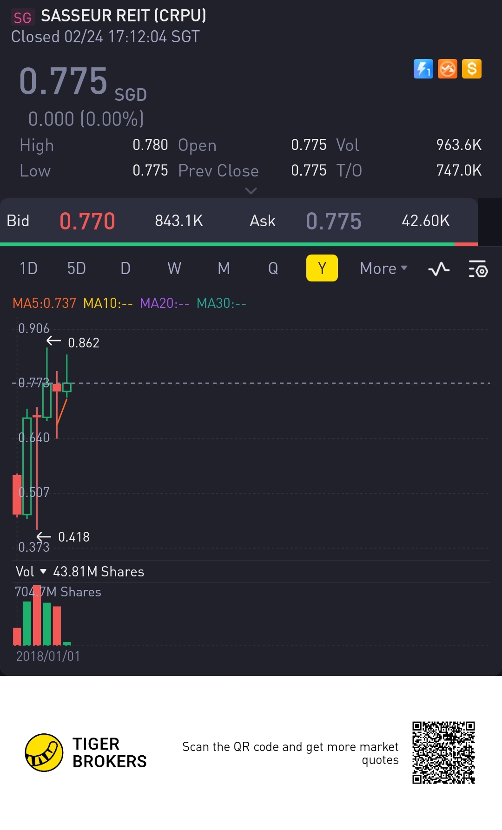Scan the QR code image
The width and height of the screenshot is (502, 830).
tap(443, 752)
